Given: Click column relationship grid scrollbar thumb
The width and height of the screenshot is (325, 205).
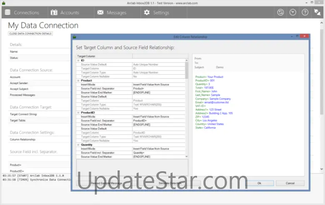Looking at the screenshot, I should 187,70.
